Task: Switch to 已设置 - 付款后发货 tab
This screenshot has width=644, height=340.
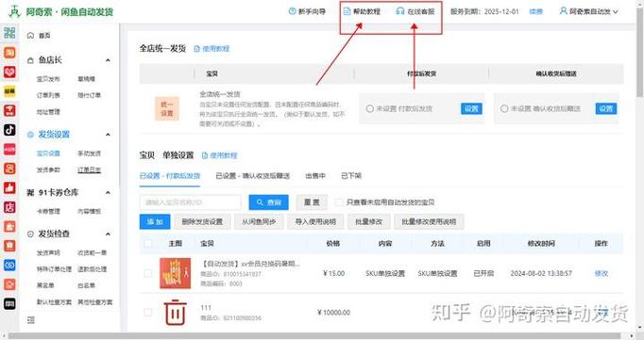Action: pyautogui.click(x=170, y=176)
